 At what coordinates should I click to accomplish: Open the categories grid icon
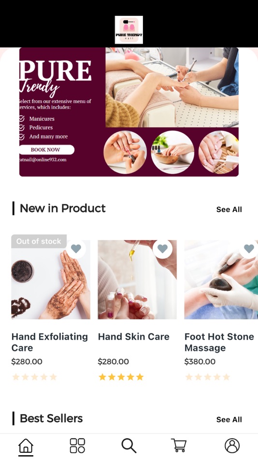(x=77, y=445)
